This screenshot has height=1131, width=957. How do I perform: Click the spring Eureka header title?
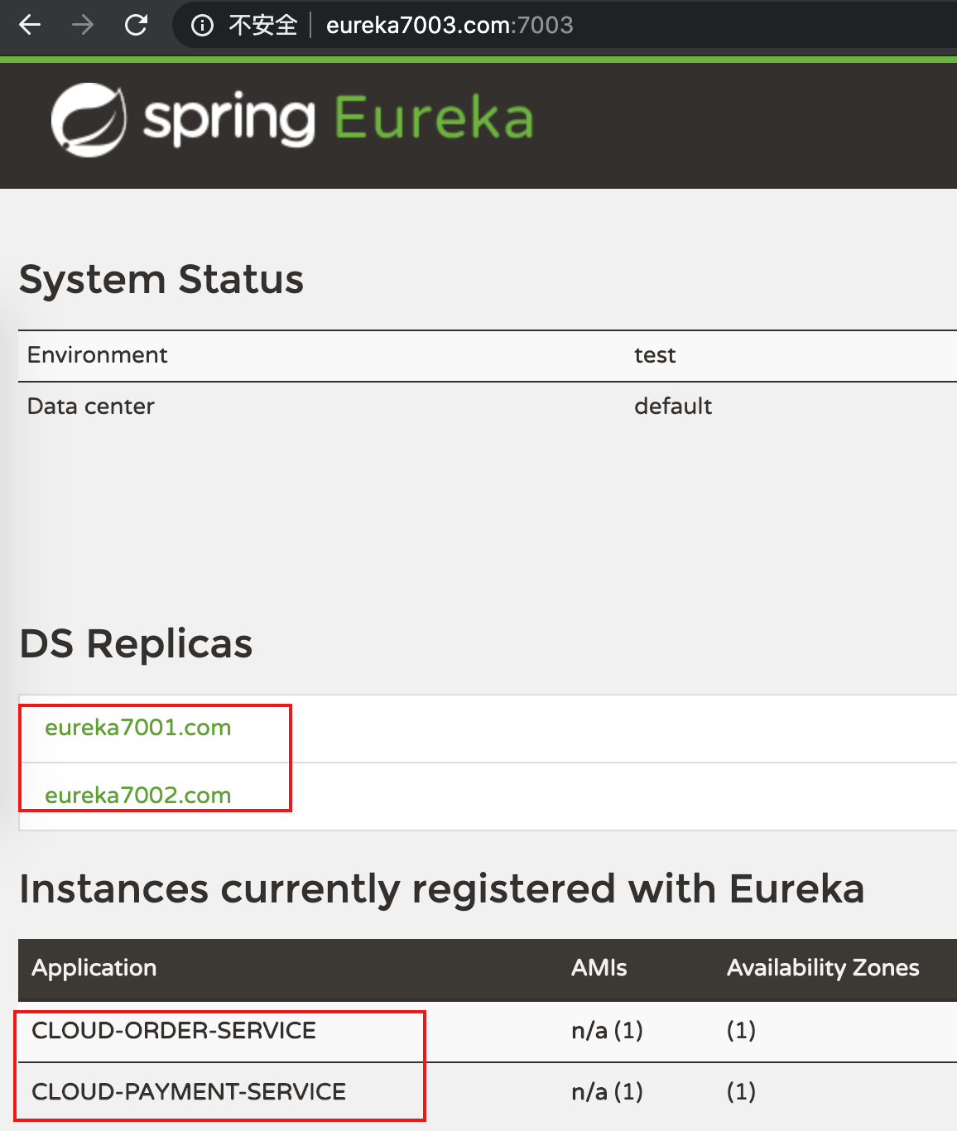point(339,119)
